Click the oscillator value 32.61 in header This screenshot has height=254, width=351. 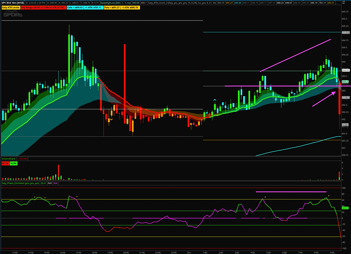(43, 183)
